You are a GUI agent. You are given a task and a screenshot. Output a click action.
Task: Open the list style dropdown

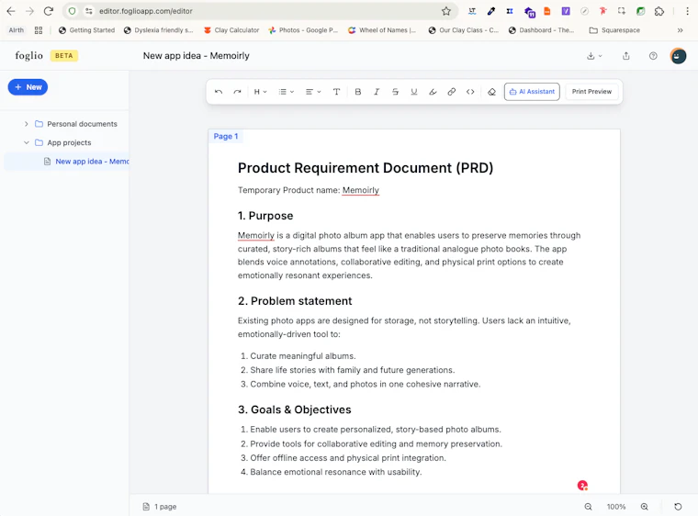[x=287, y=92]
